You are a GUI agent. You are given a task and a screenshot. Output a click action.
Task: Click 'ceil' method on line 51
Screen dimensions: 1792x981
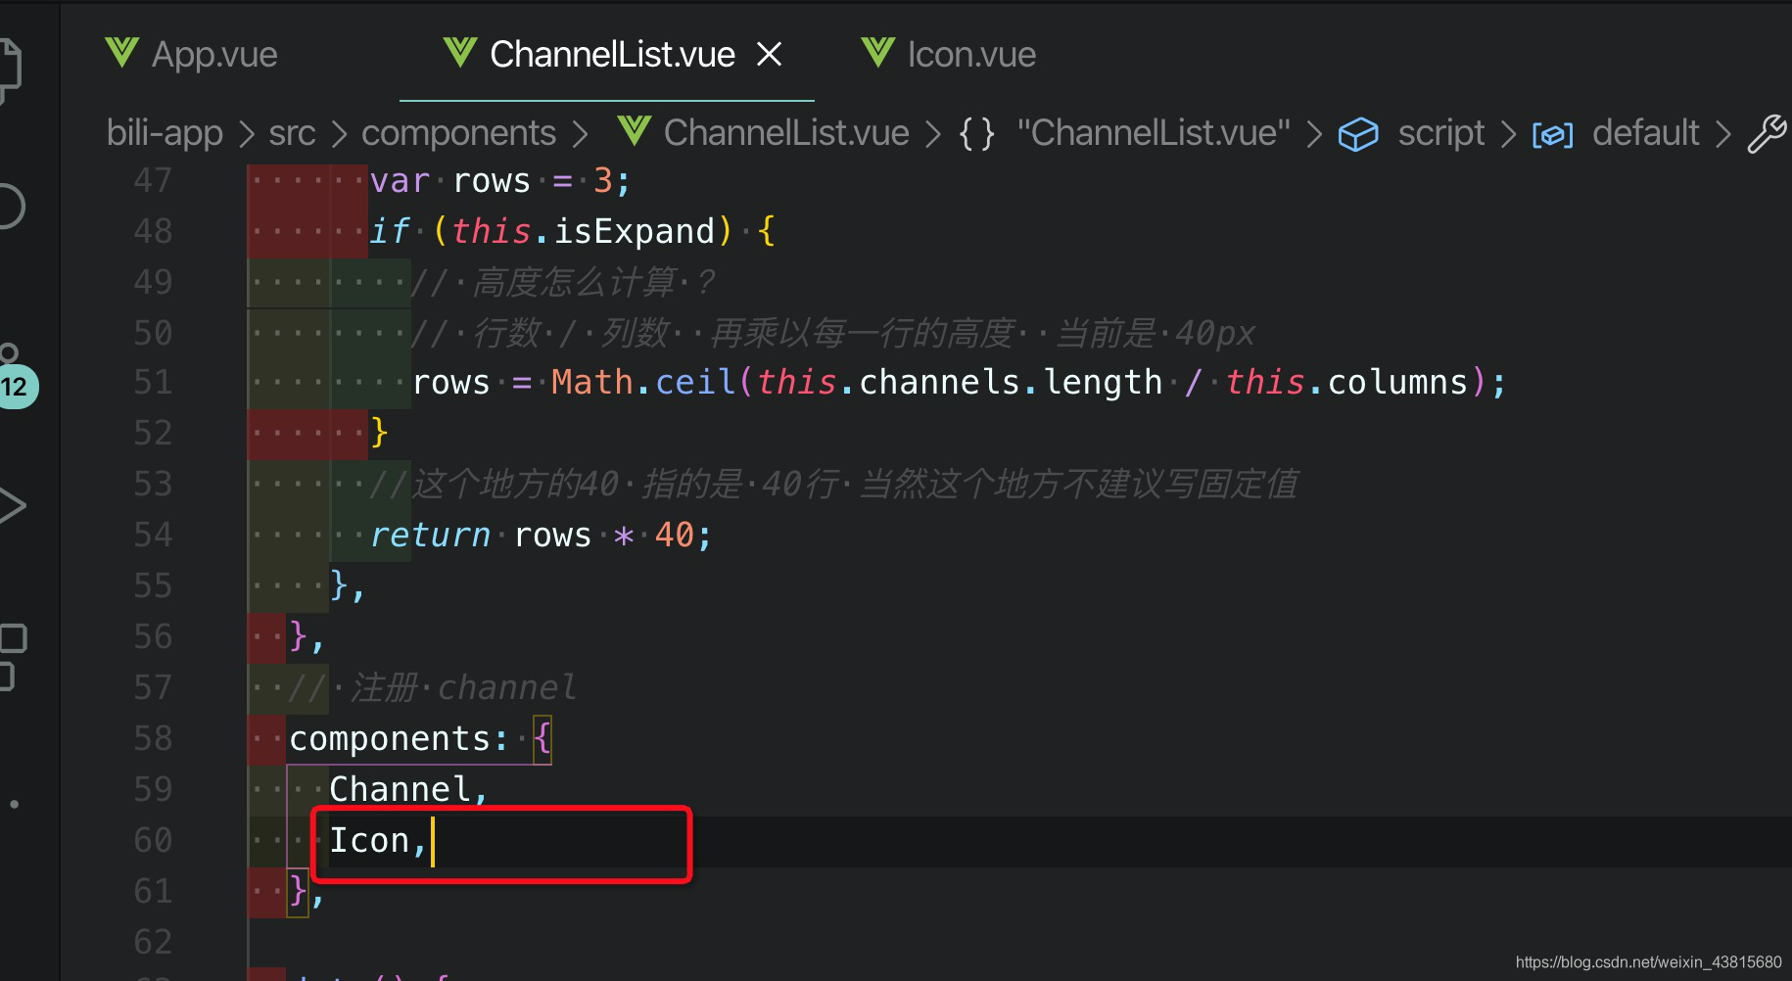tap(695, 382)
